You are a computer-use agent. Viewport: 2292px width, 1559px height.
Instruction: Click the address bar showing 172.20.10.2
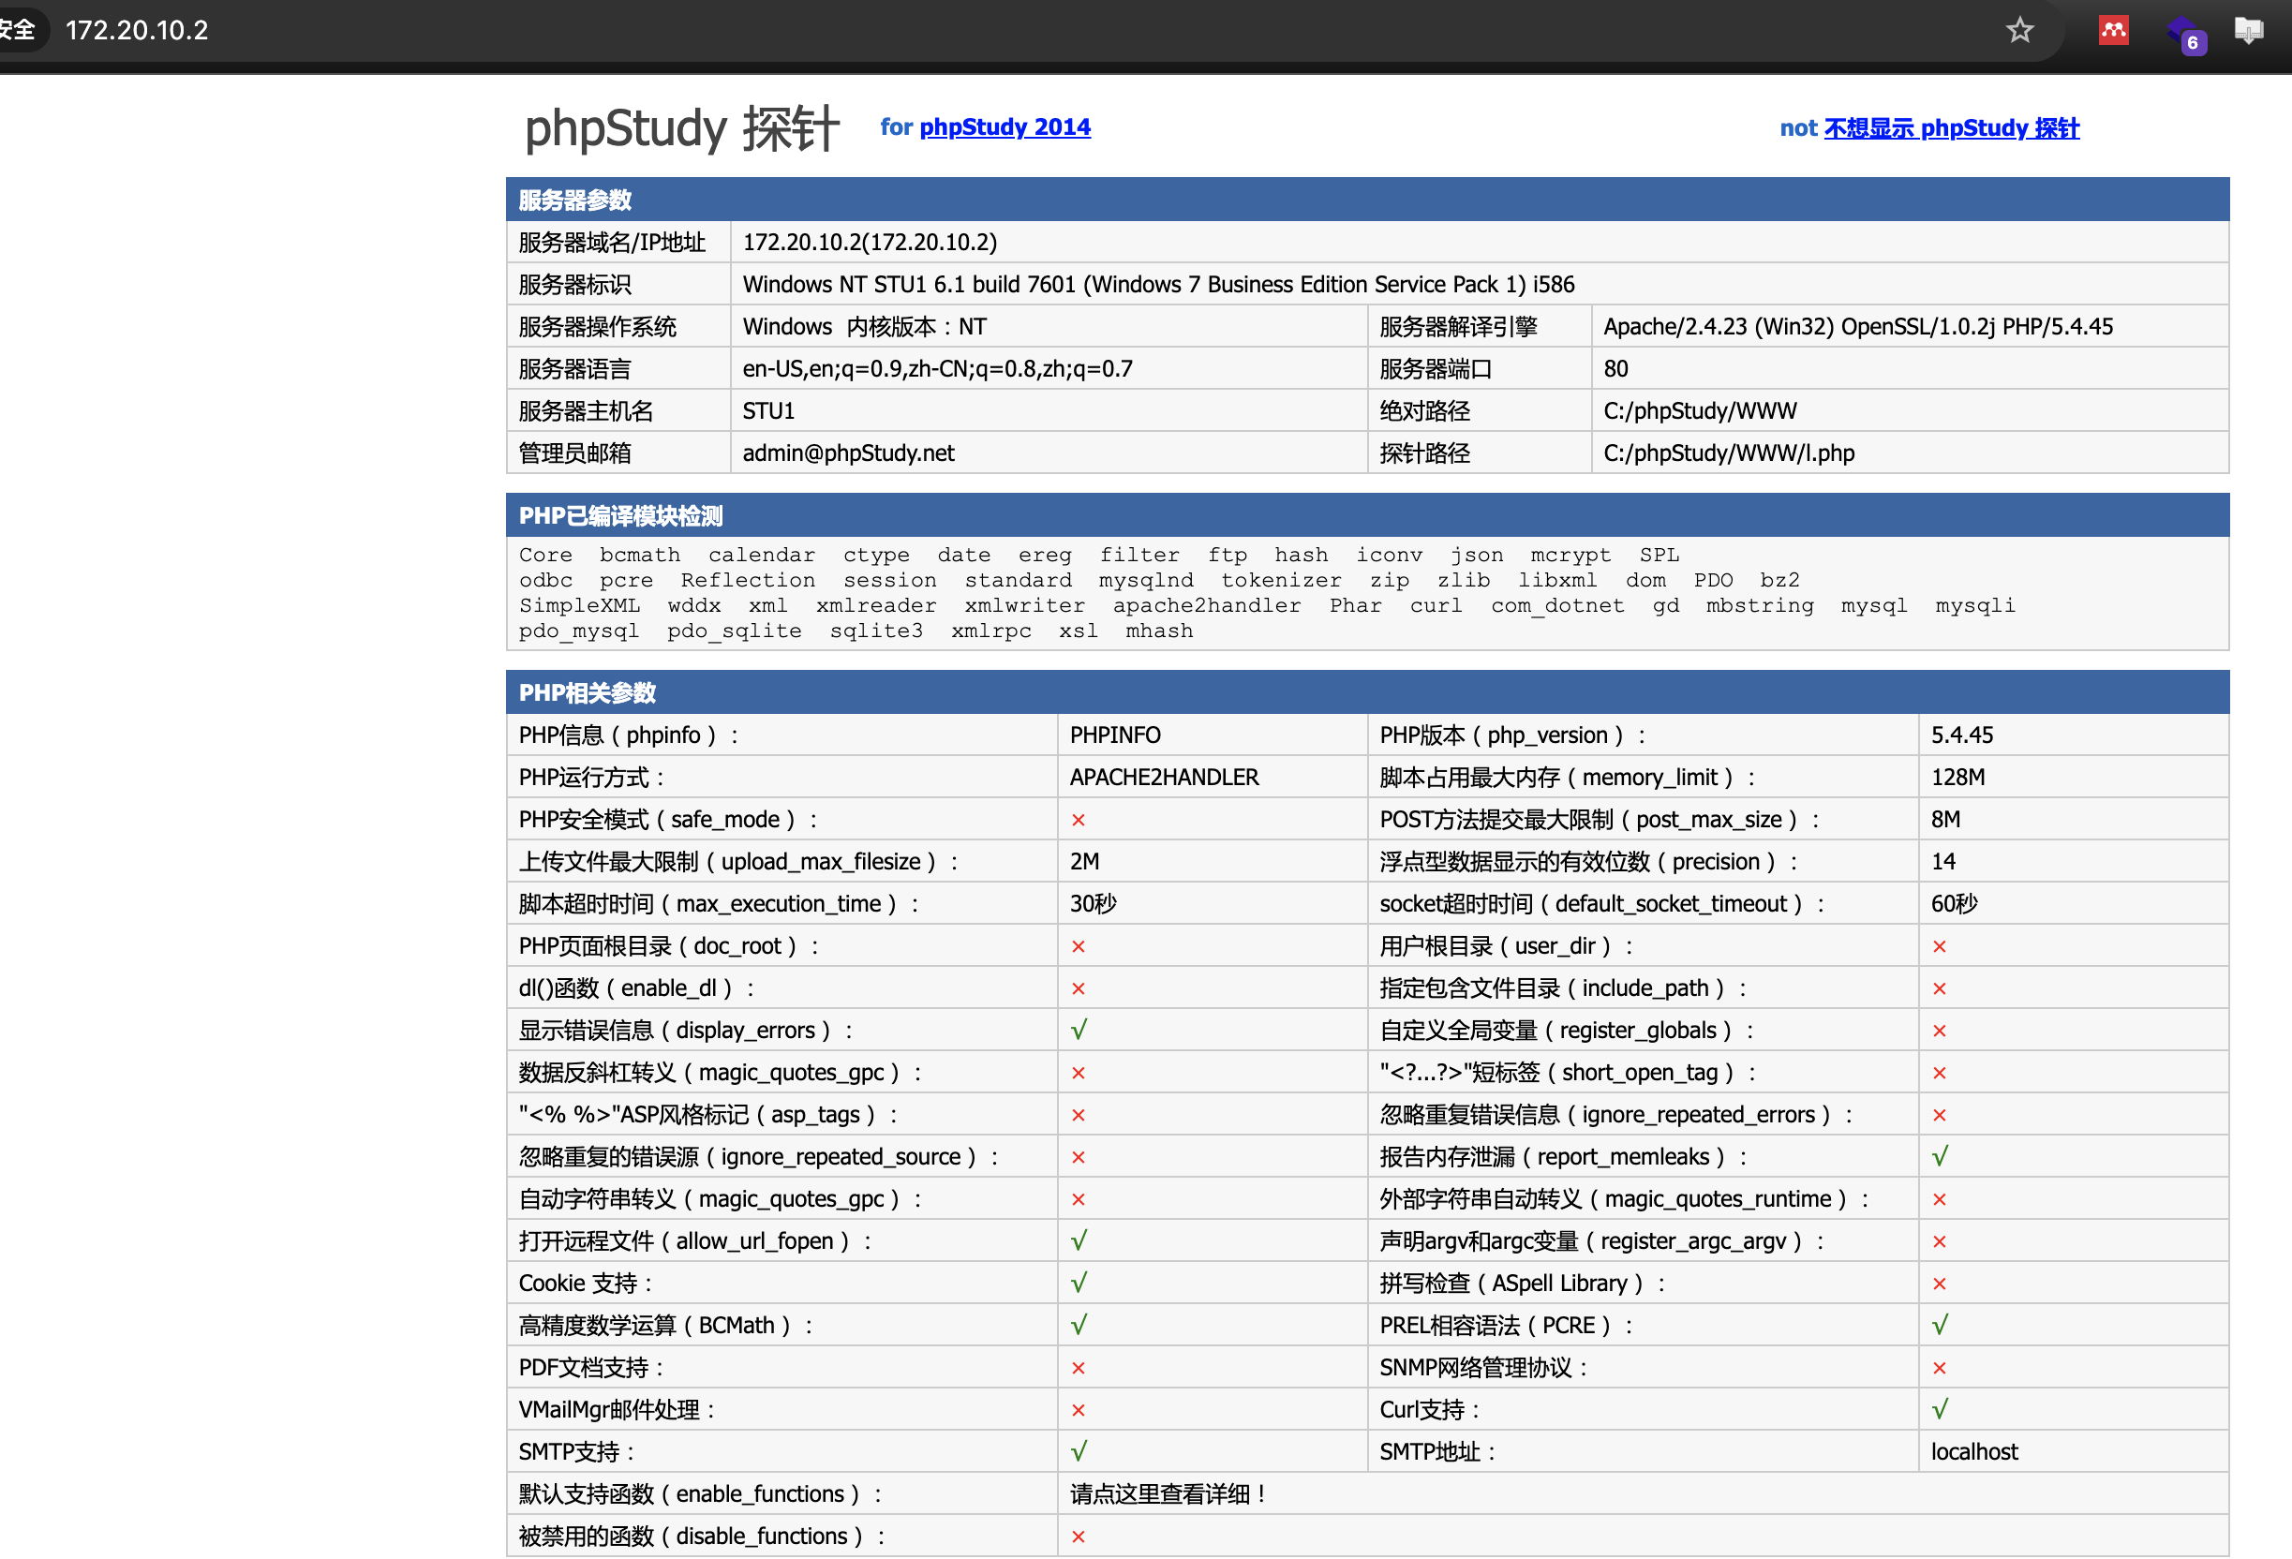coord(137,31)
